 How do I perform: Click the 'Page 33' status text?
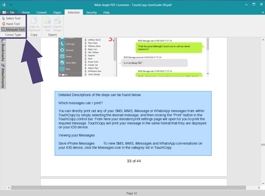tap(132, 193)
